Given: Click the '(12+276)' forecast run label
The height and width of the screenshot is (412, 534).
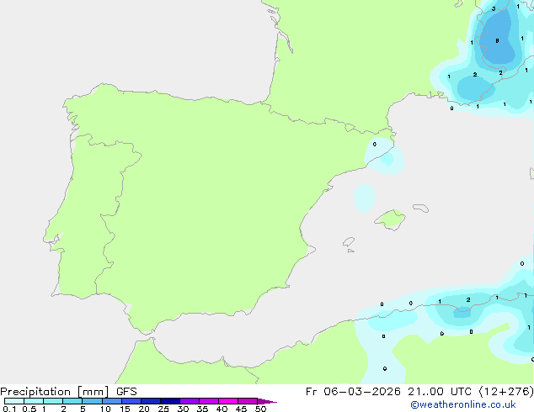Looking at the screenshot, I should [506, 392].
